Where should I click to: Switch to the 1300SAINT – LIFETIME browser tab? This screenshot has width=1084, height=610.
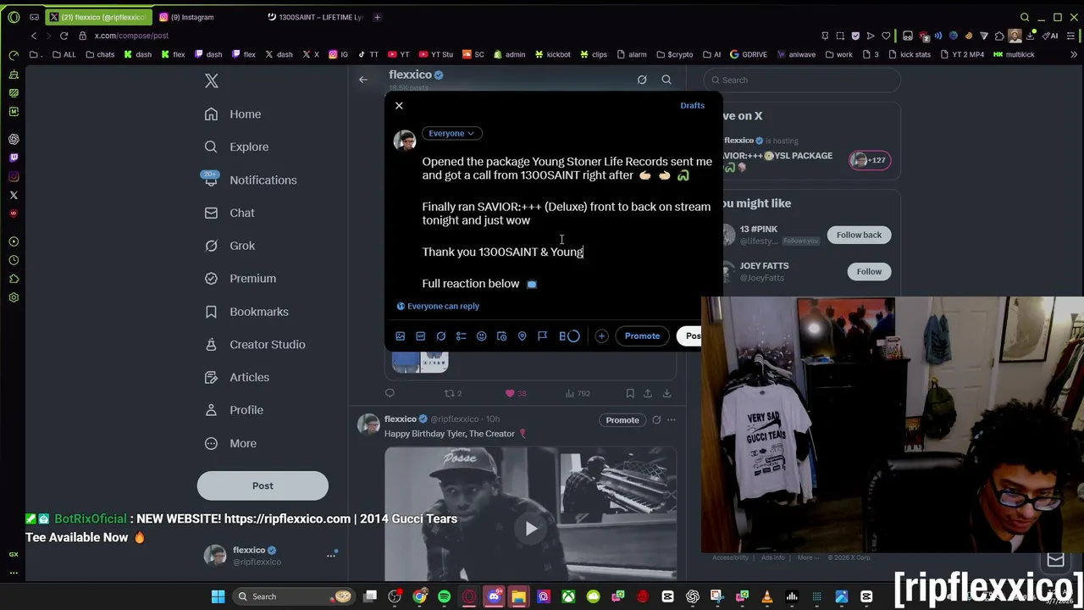click(x=313, y=17)
